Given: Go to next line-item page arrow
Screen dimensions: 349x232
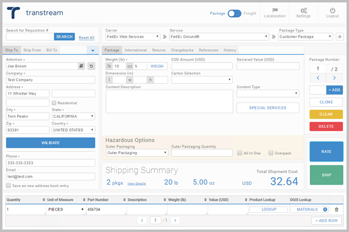Looking at the screenshot, I should (175, 220).
